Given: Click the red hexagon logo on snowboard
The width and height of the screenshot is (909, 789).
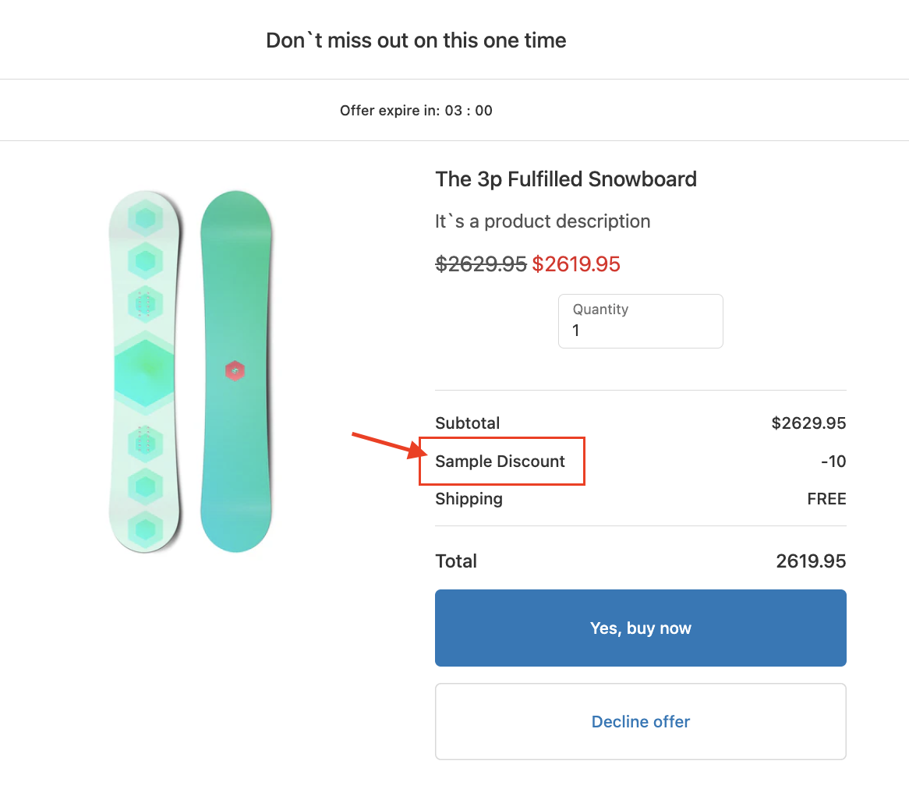Looking at the screenshot, I should pyautogui.click(x=235, y=371).
